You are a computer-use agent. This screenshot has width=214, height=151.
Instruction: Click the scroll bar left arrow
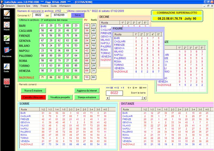(x=108, y=98)
